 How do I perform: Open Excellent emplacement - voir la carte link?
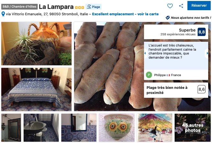point(125,14)
